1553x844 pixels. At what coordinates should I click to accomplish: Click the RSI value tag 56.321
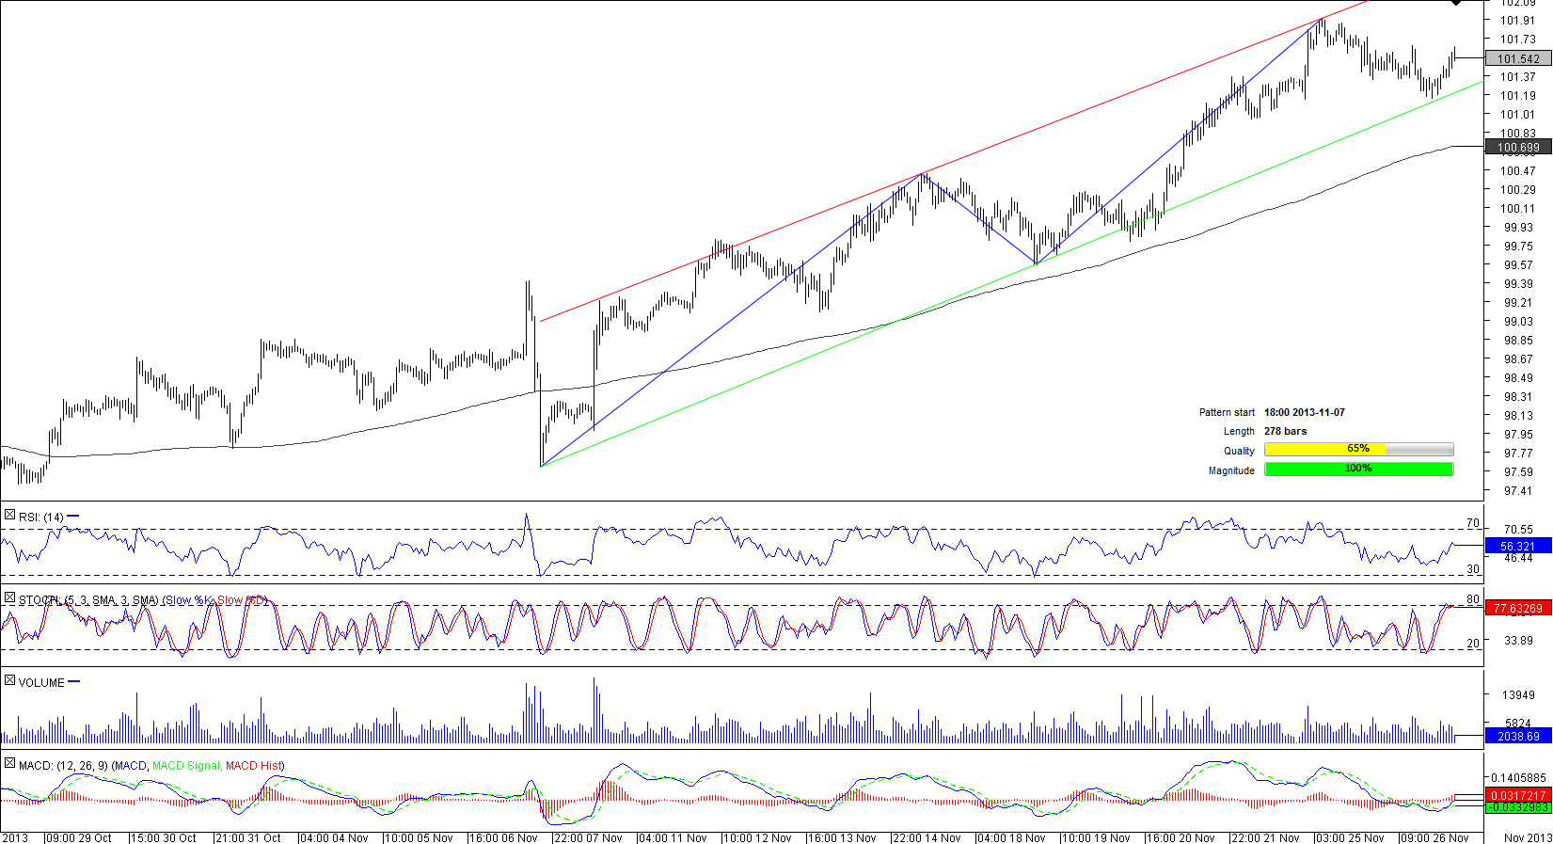tap(1518, 546)
